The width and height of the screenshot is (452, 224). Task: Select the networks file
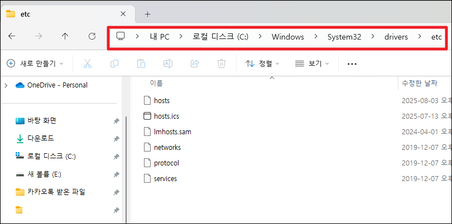(167, 148)
